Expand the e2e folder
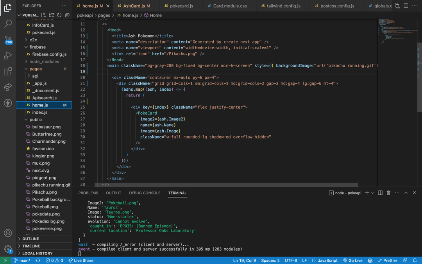Viewport: 422px width, 264px height. 44,40
